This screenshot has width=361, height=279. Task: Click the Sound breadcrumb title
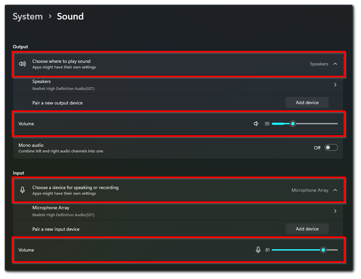[x=70, y=16]
